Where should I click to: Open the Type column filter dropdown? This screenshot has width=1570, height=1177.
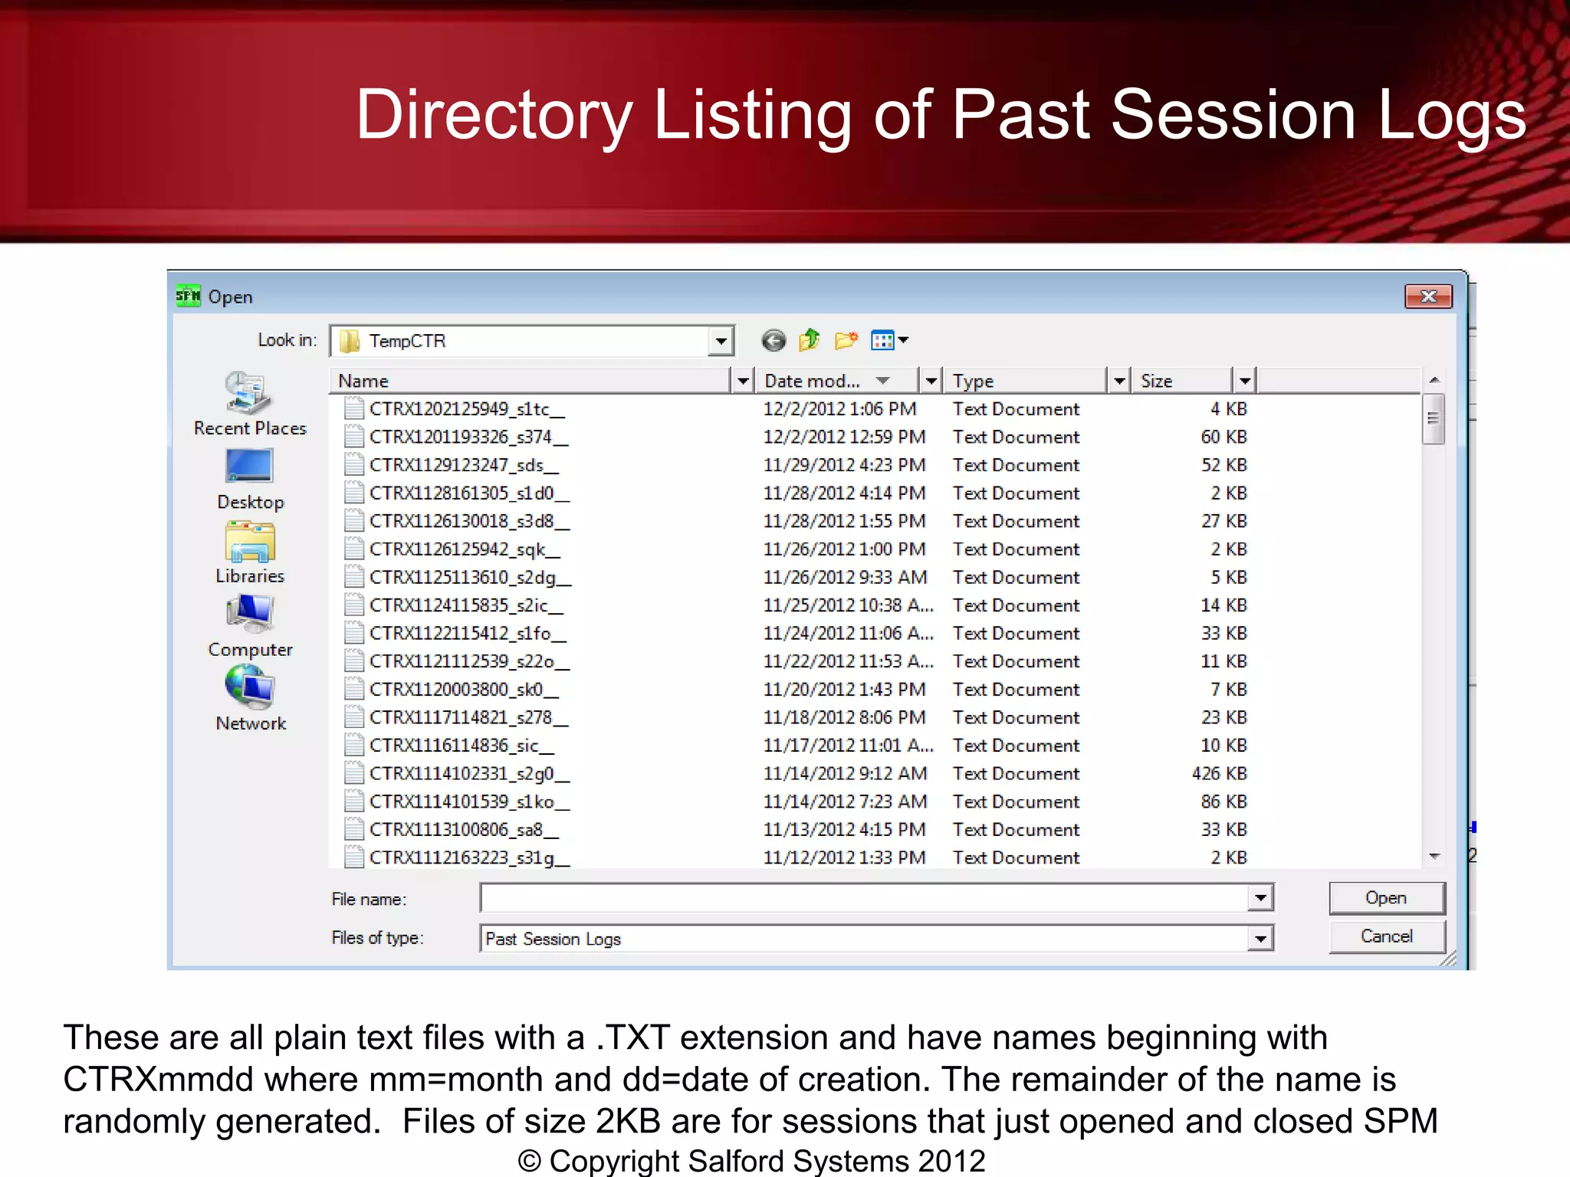(x=1119, y=380)
